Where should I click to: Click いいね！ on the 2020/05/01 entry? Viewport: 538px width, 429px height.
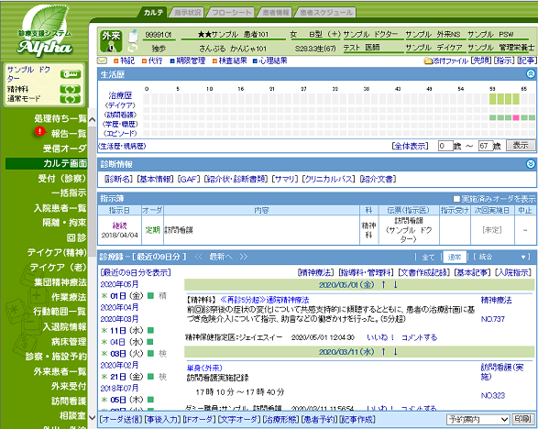(380, 337)
